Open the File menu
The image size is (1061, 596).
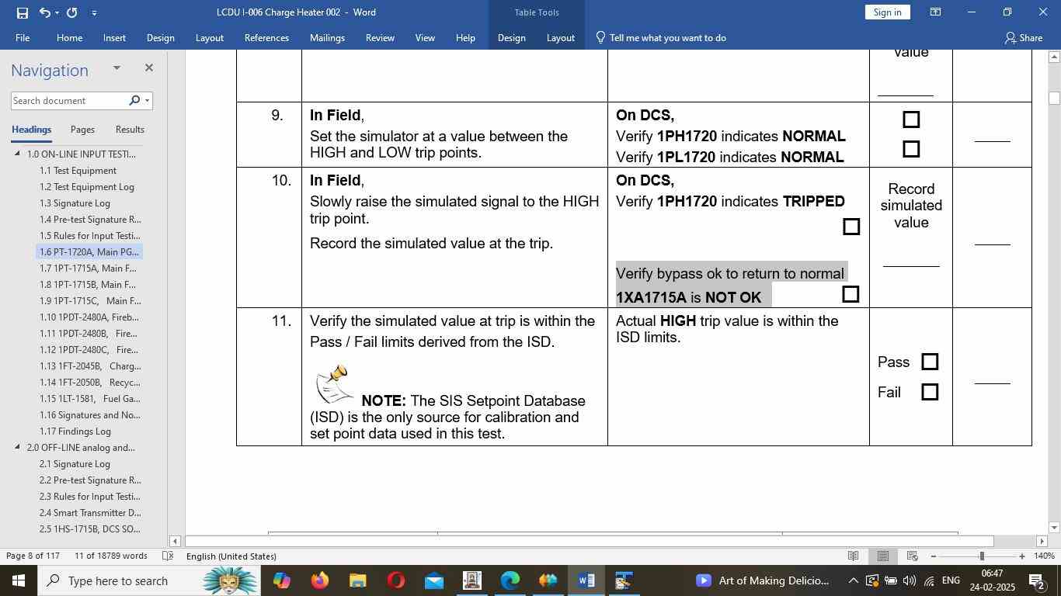pyautogui.click(x=23, y=37)
